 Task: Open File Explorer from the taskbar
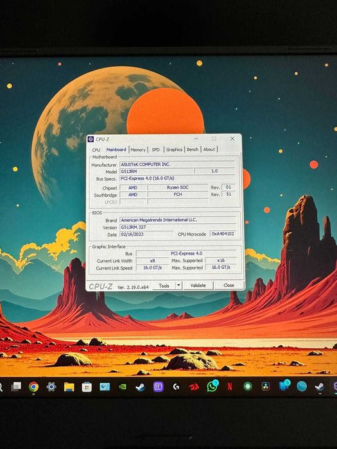(x=69, y=387)
